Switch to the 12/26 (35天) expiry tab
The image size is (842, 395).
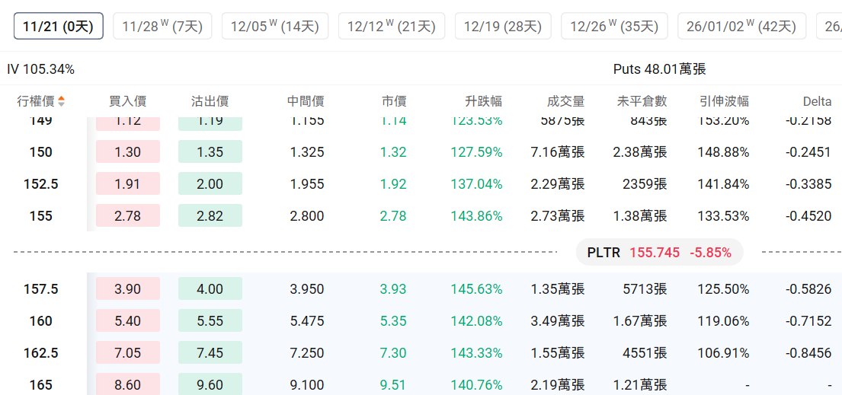tap(614, 27)
